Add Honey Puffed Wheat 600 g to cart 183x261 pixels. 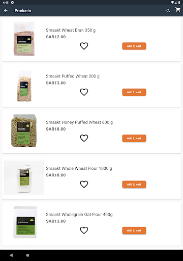(134, 138)
